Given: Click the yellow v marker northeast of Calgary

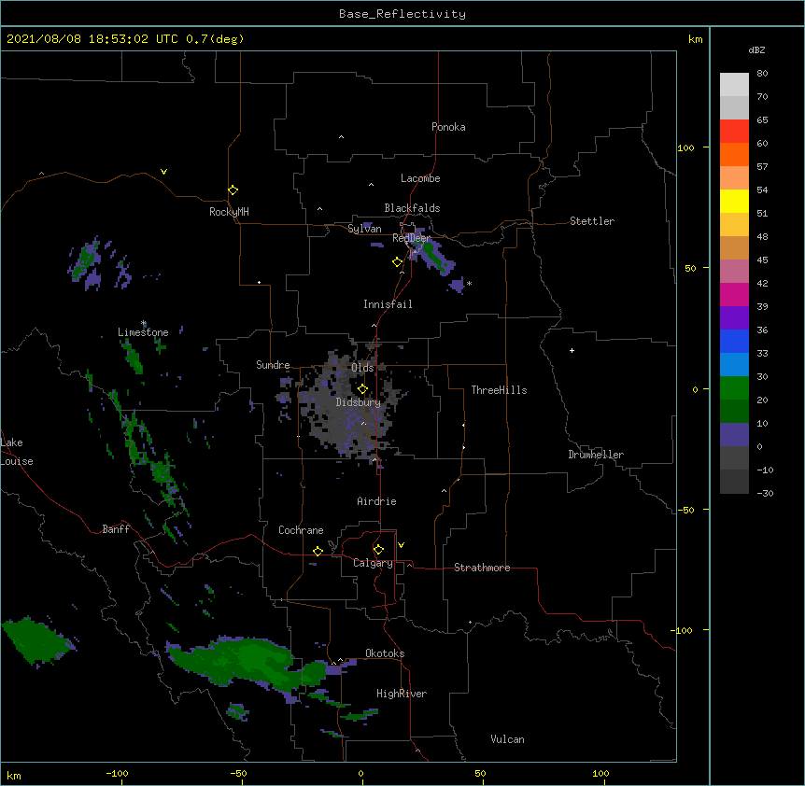Looking at the screenshot, I should pos(401,545).
